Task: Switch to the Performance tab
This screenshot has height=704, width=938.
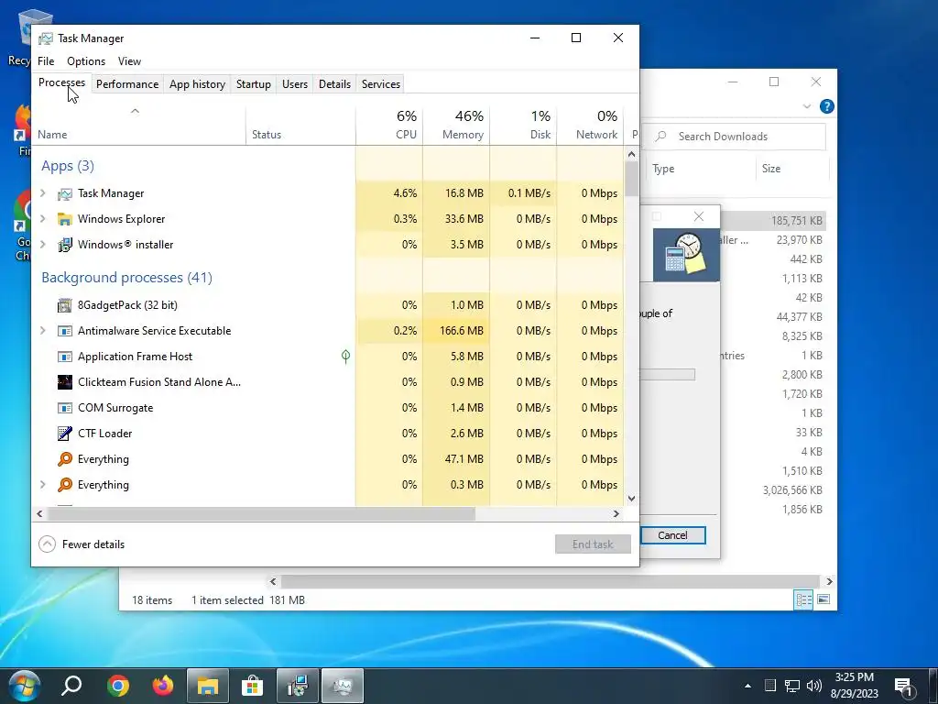Action: click(127, 84)
